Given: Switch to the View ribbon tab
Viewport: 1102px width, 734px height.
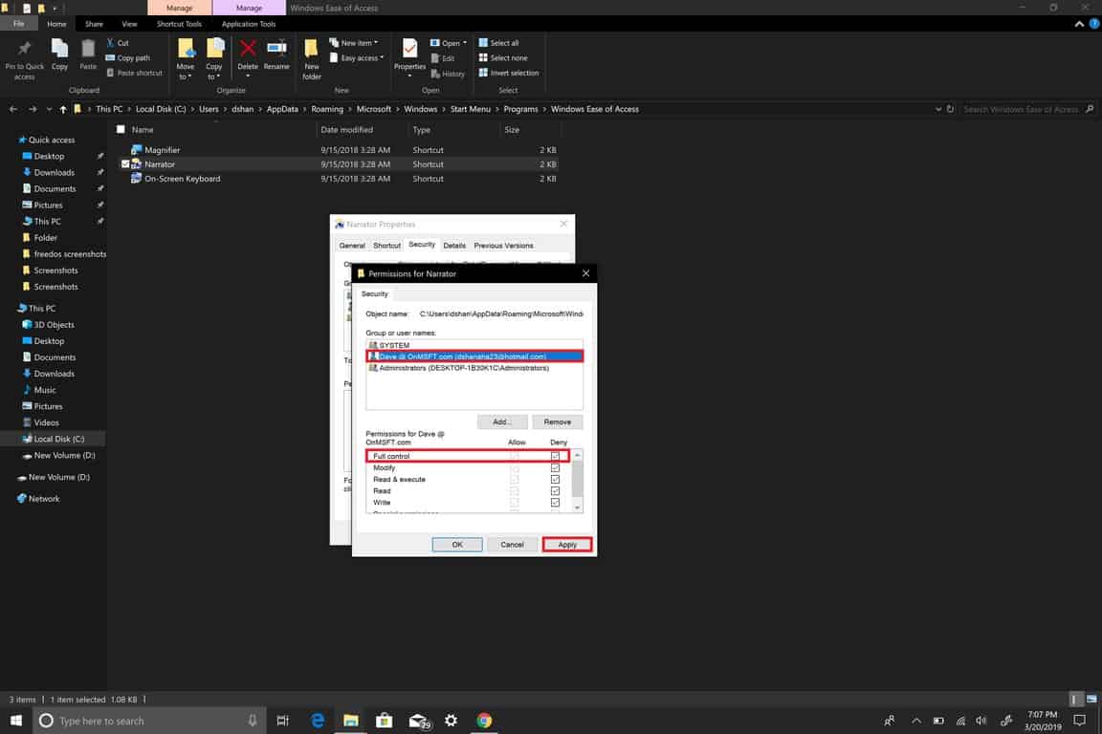Looking at the screenshot, I should [x=129, y=24].
